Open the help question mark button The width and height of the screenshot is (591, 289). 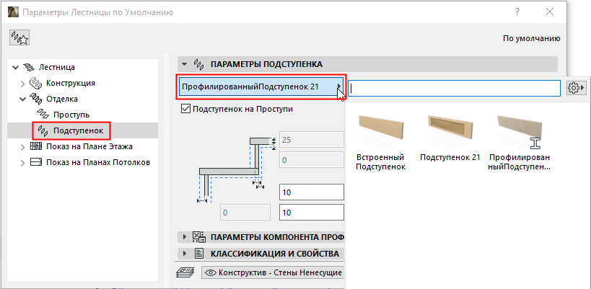tap(518, 12)
